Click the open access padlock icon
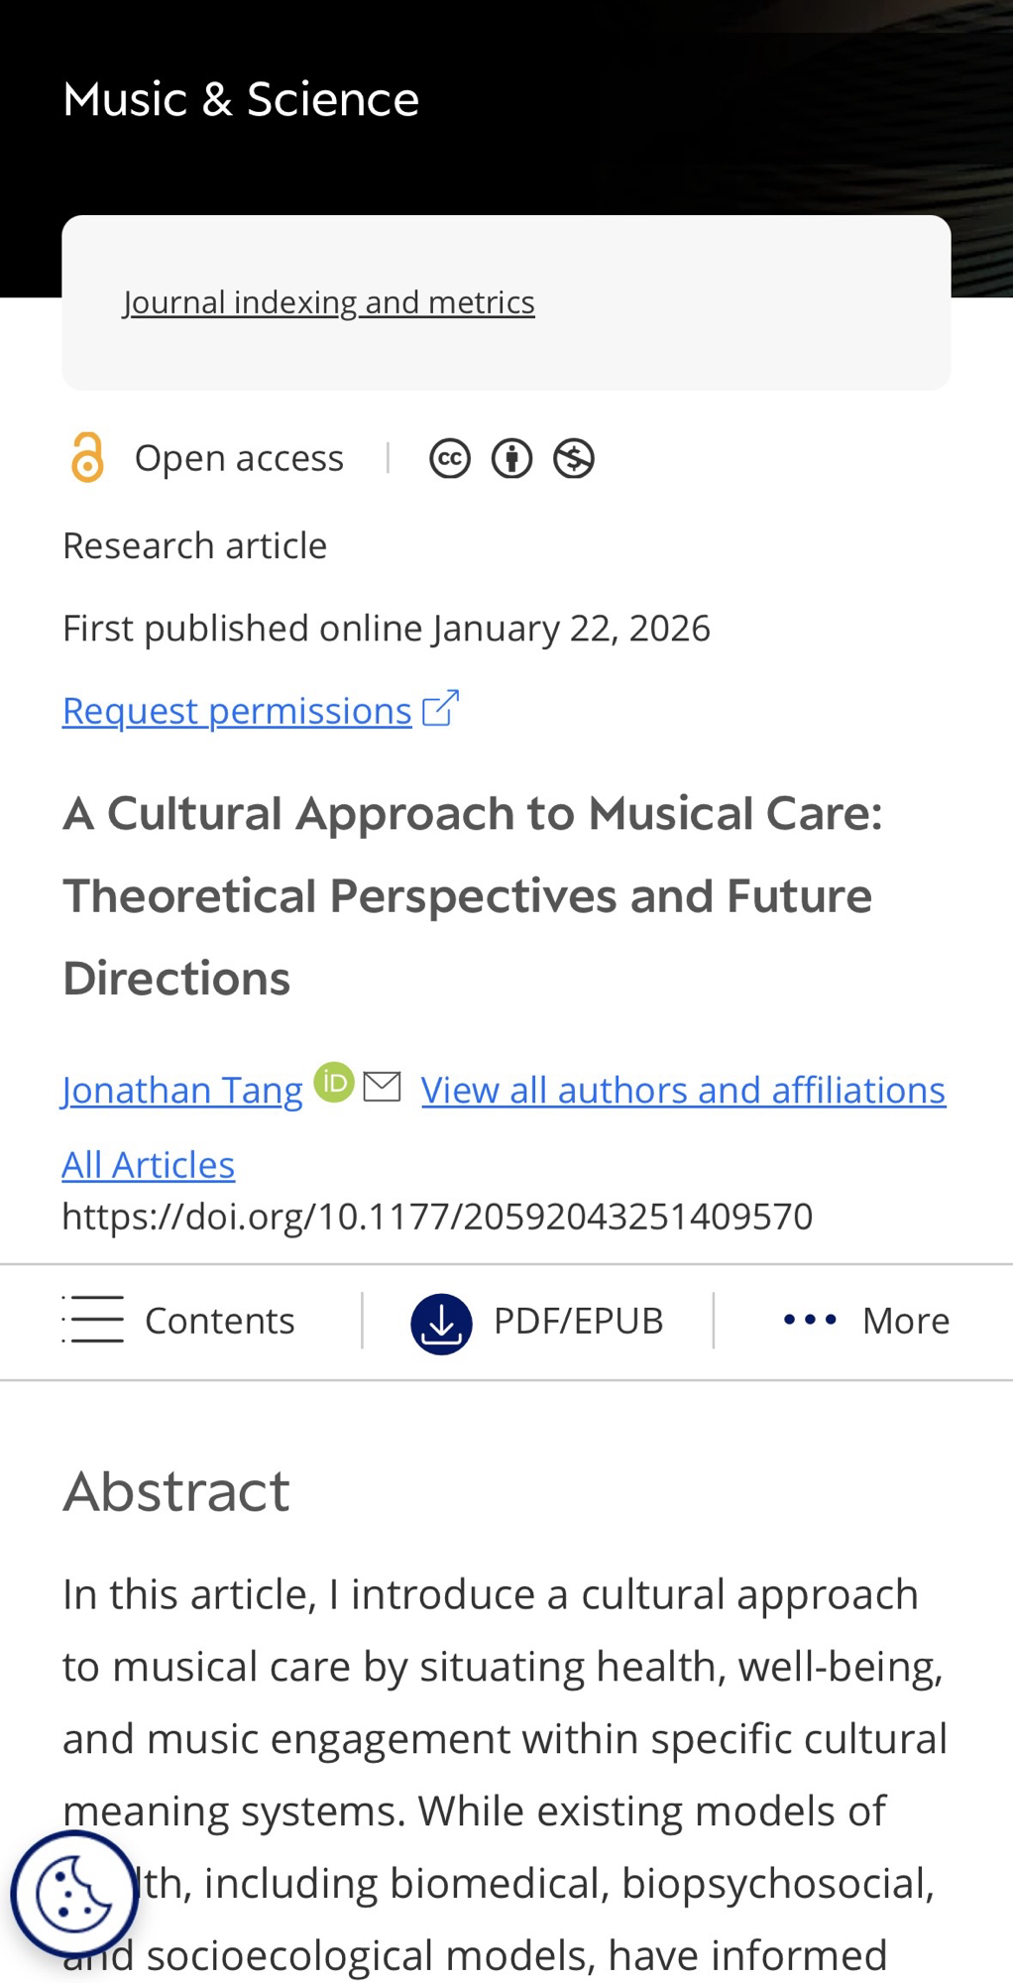1013x1983 pixels. point(87,458)
